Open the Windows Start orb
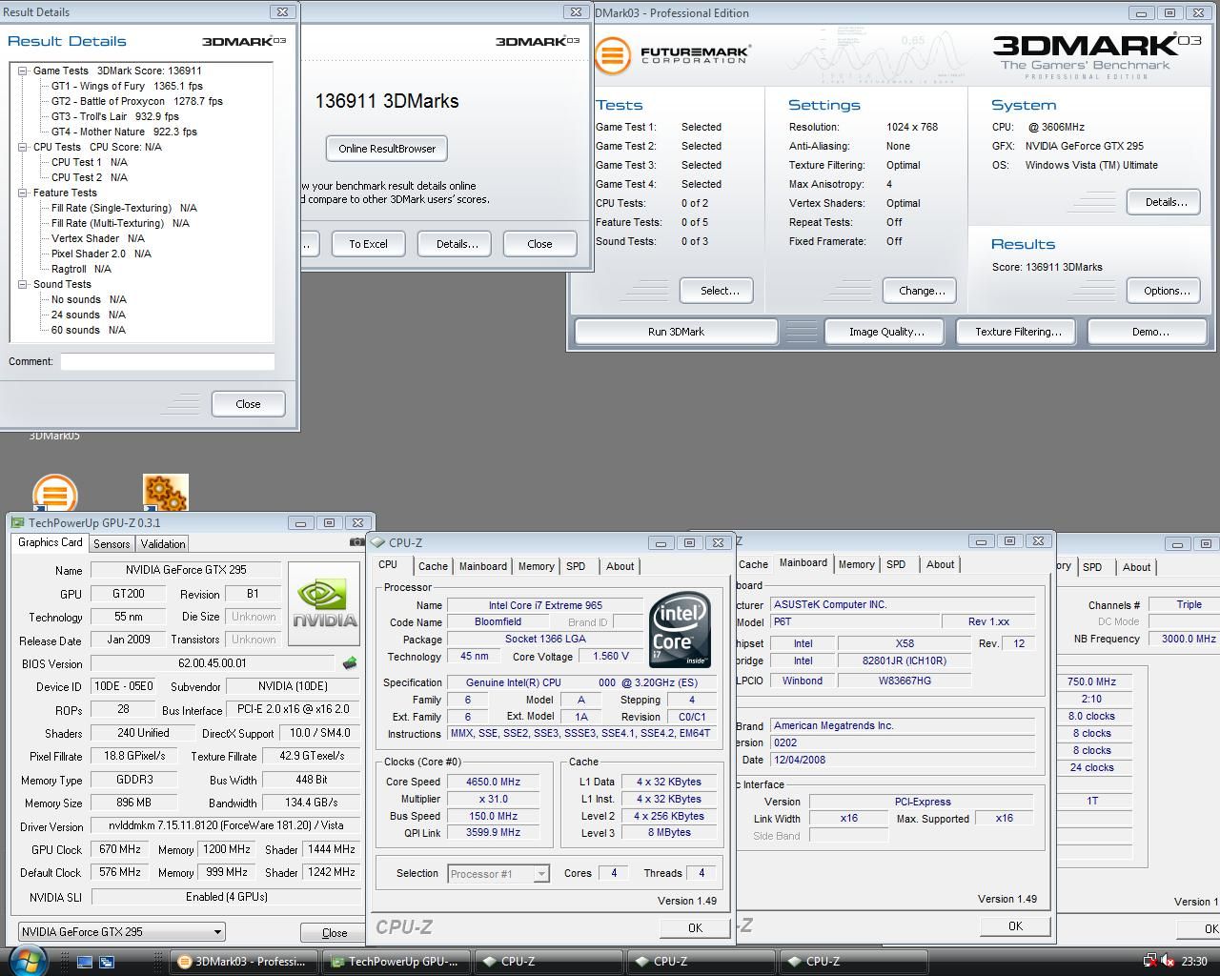 (27, 961)
